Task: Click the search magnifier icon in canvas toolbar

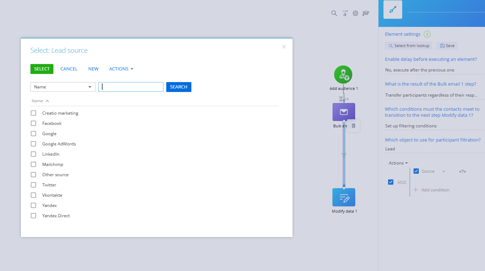Action: coord(334,13)
